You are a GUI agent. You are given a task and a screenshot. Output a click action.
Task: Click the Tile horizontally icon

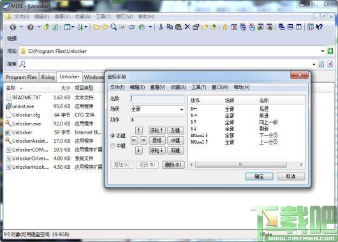pos(290,27)
